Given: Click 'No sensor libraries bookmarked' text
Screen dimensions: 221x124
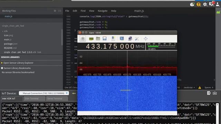Looking at the screenshot, I should pyautogui.click(x=18, y=72).
